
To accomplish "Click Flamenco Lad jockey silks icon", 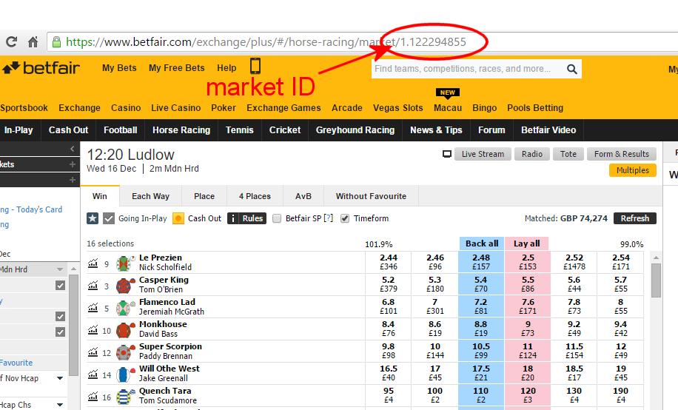I will coord(124,308).
